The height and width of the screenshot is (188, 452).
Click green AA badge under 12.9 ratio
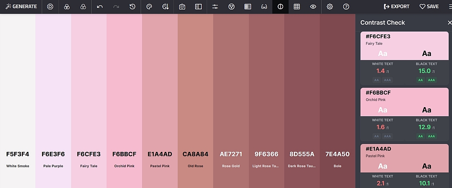tap(420, 137)
